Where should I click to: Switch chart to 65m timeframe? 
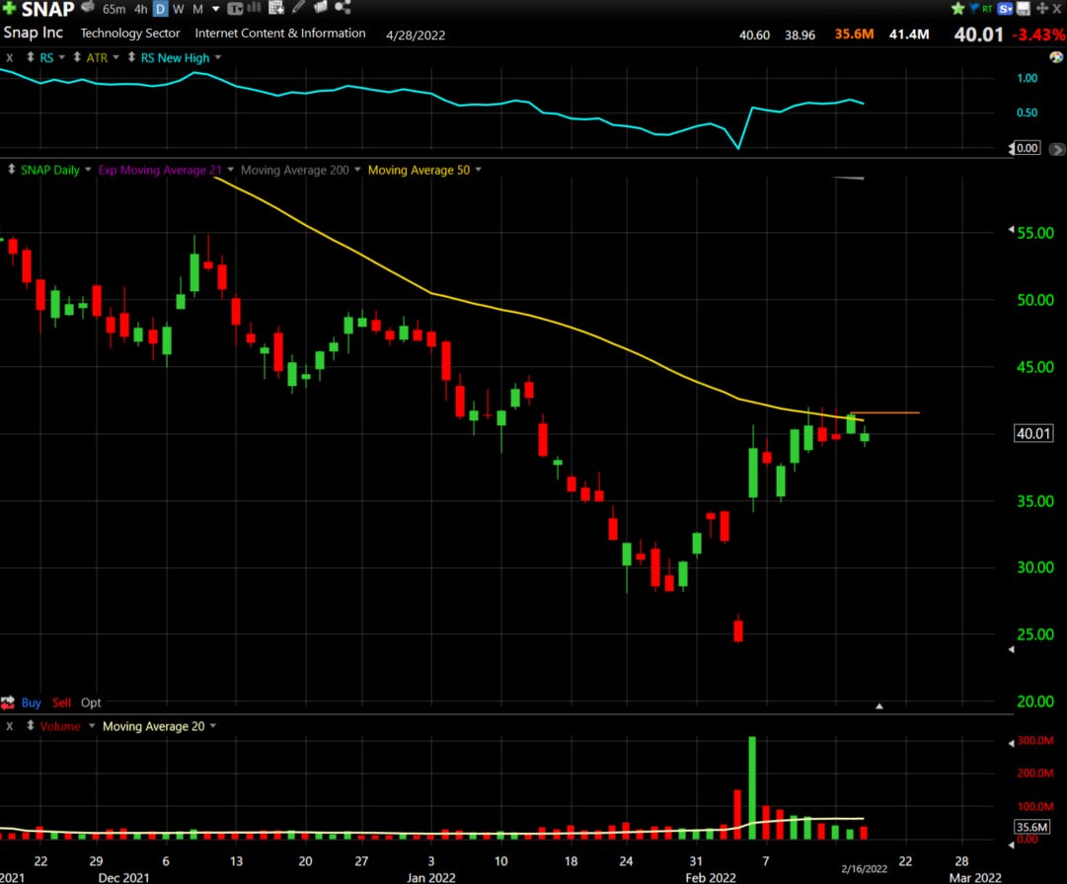coord(114,9)
